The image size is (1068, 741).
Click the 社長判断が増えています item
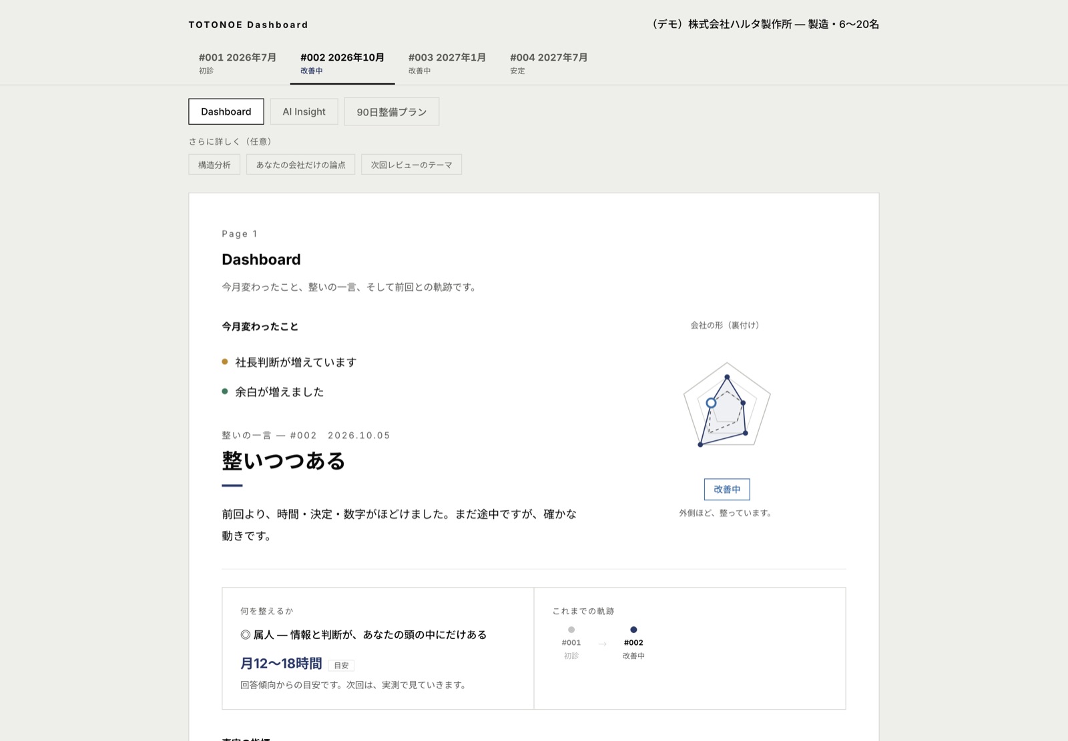point(296,362)
